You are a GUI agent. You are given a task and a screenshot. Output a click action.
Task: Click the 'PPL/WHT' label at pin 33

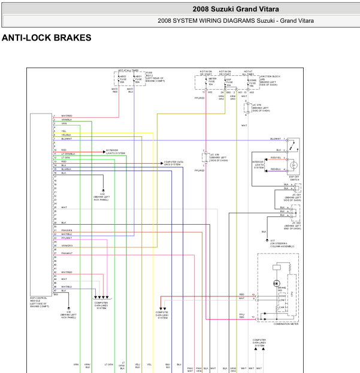click(66, 238)
